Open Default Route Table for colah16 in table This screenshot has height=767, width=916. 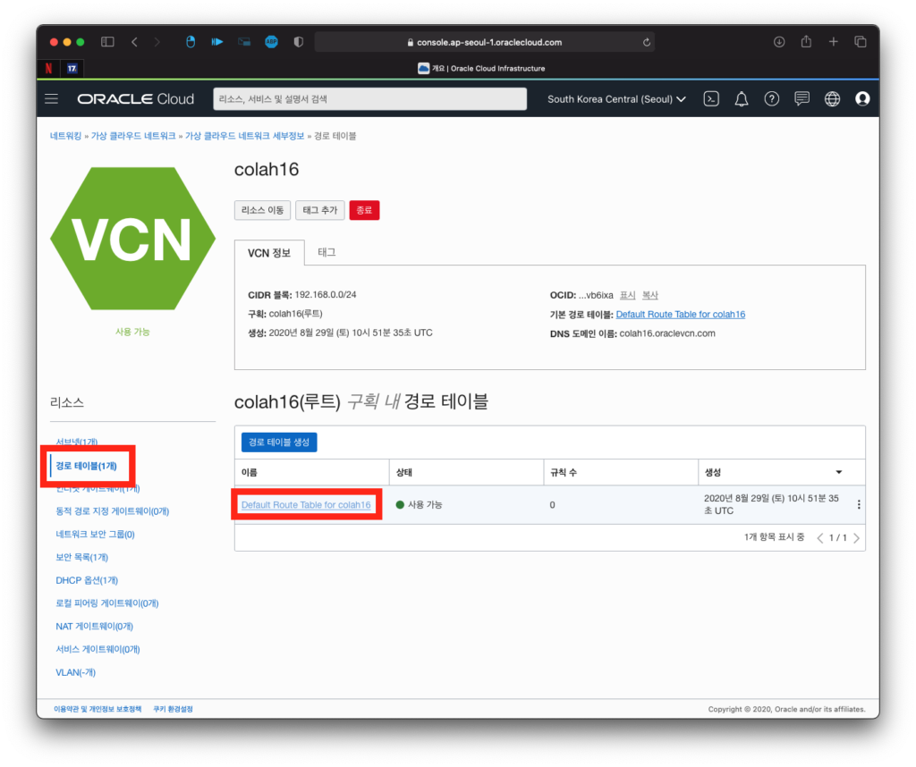[306, 505]
